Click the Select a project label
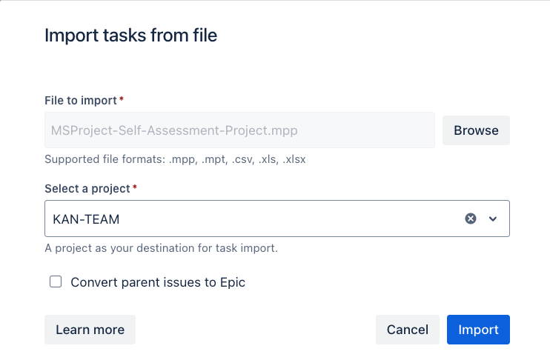Image resolution: width=550 pixels, height=360 pixels. tap(87, 189)
